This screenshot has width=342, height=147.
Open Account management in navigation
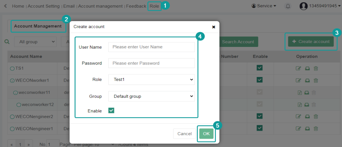click(x=100, y=6)
